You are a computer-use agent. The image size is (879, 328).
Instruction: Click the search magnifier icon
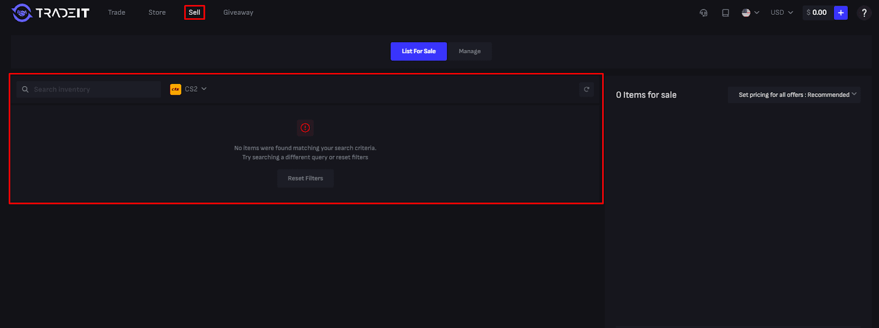[x=25, y=89]
